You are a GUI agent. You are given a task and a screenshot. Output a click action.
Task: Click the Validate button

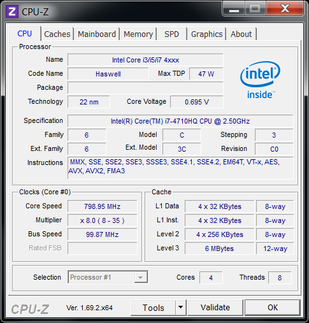coord(215,308)
